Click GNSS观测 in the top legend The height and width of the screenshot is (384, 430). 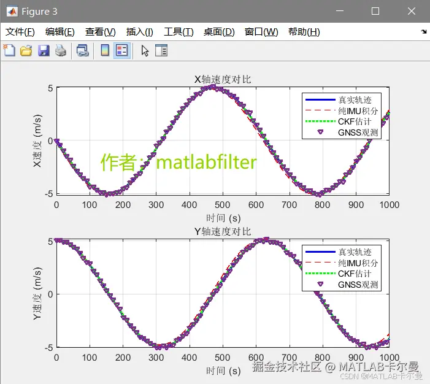click(358, 132)
